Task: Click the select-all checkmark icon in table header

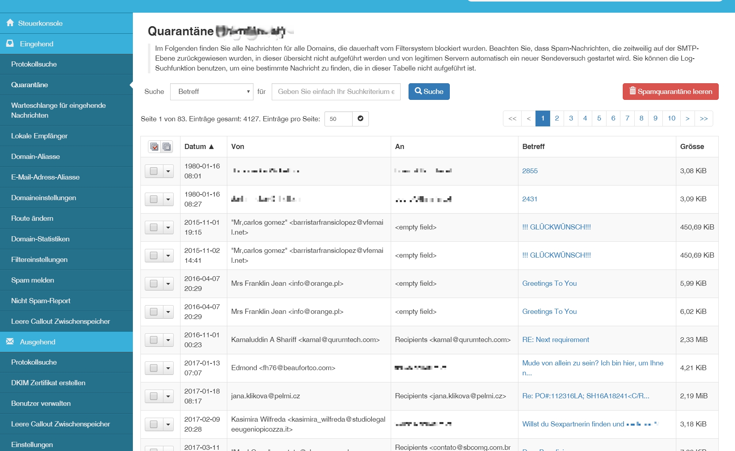Action: [154, 147]
